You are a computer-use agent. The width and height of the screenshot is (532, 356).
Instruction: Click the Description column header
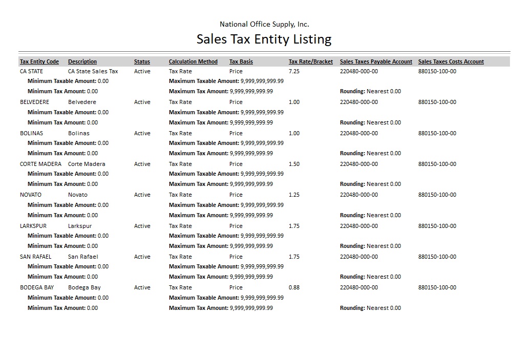click(x=82, y=61)
